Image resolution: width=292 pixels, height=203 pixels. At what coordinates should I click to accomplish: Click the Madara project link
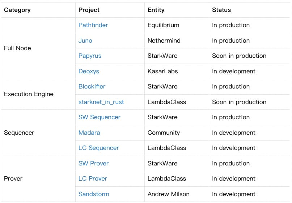[x=89, y=133]
